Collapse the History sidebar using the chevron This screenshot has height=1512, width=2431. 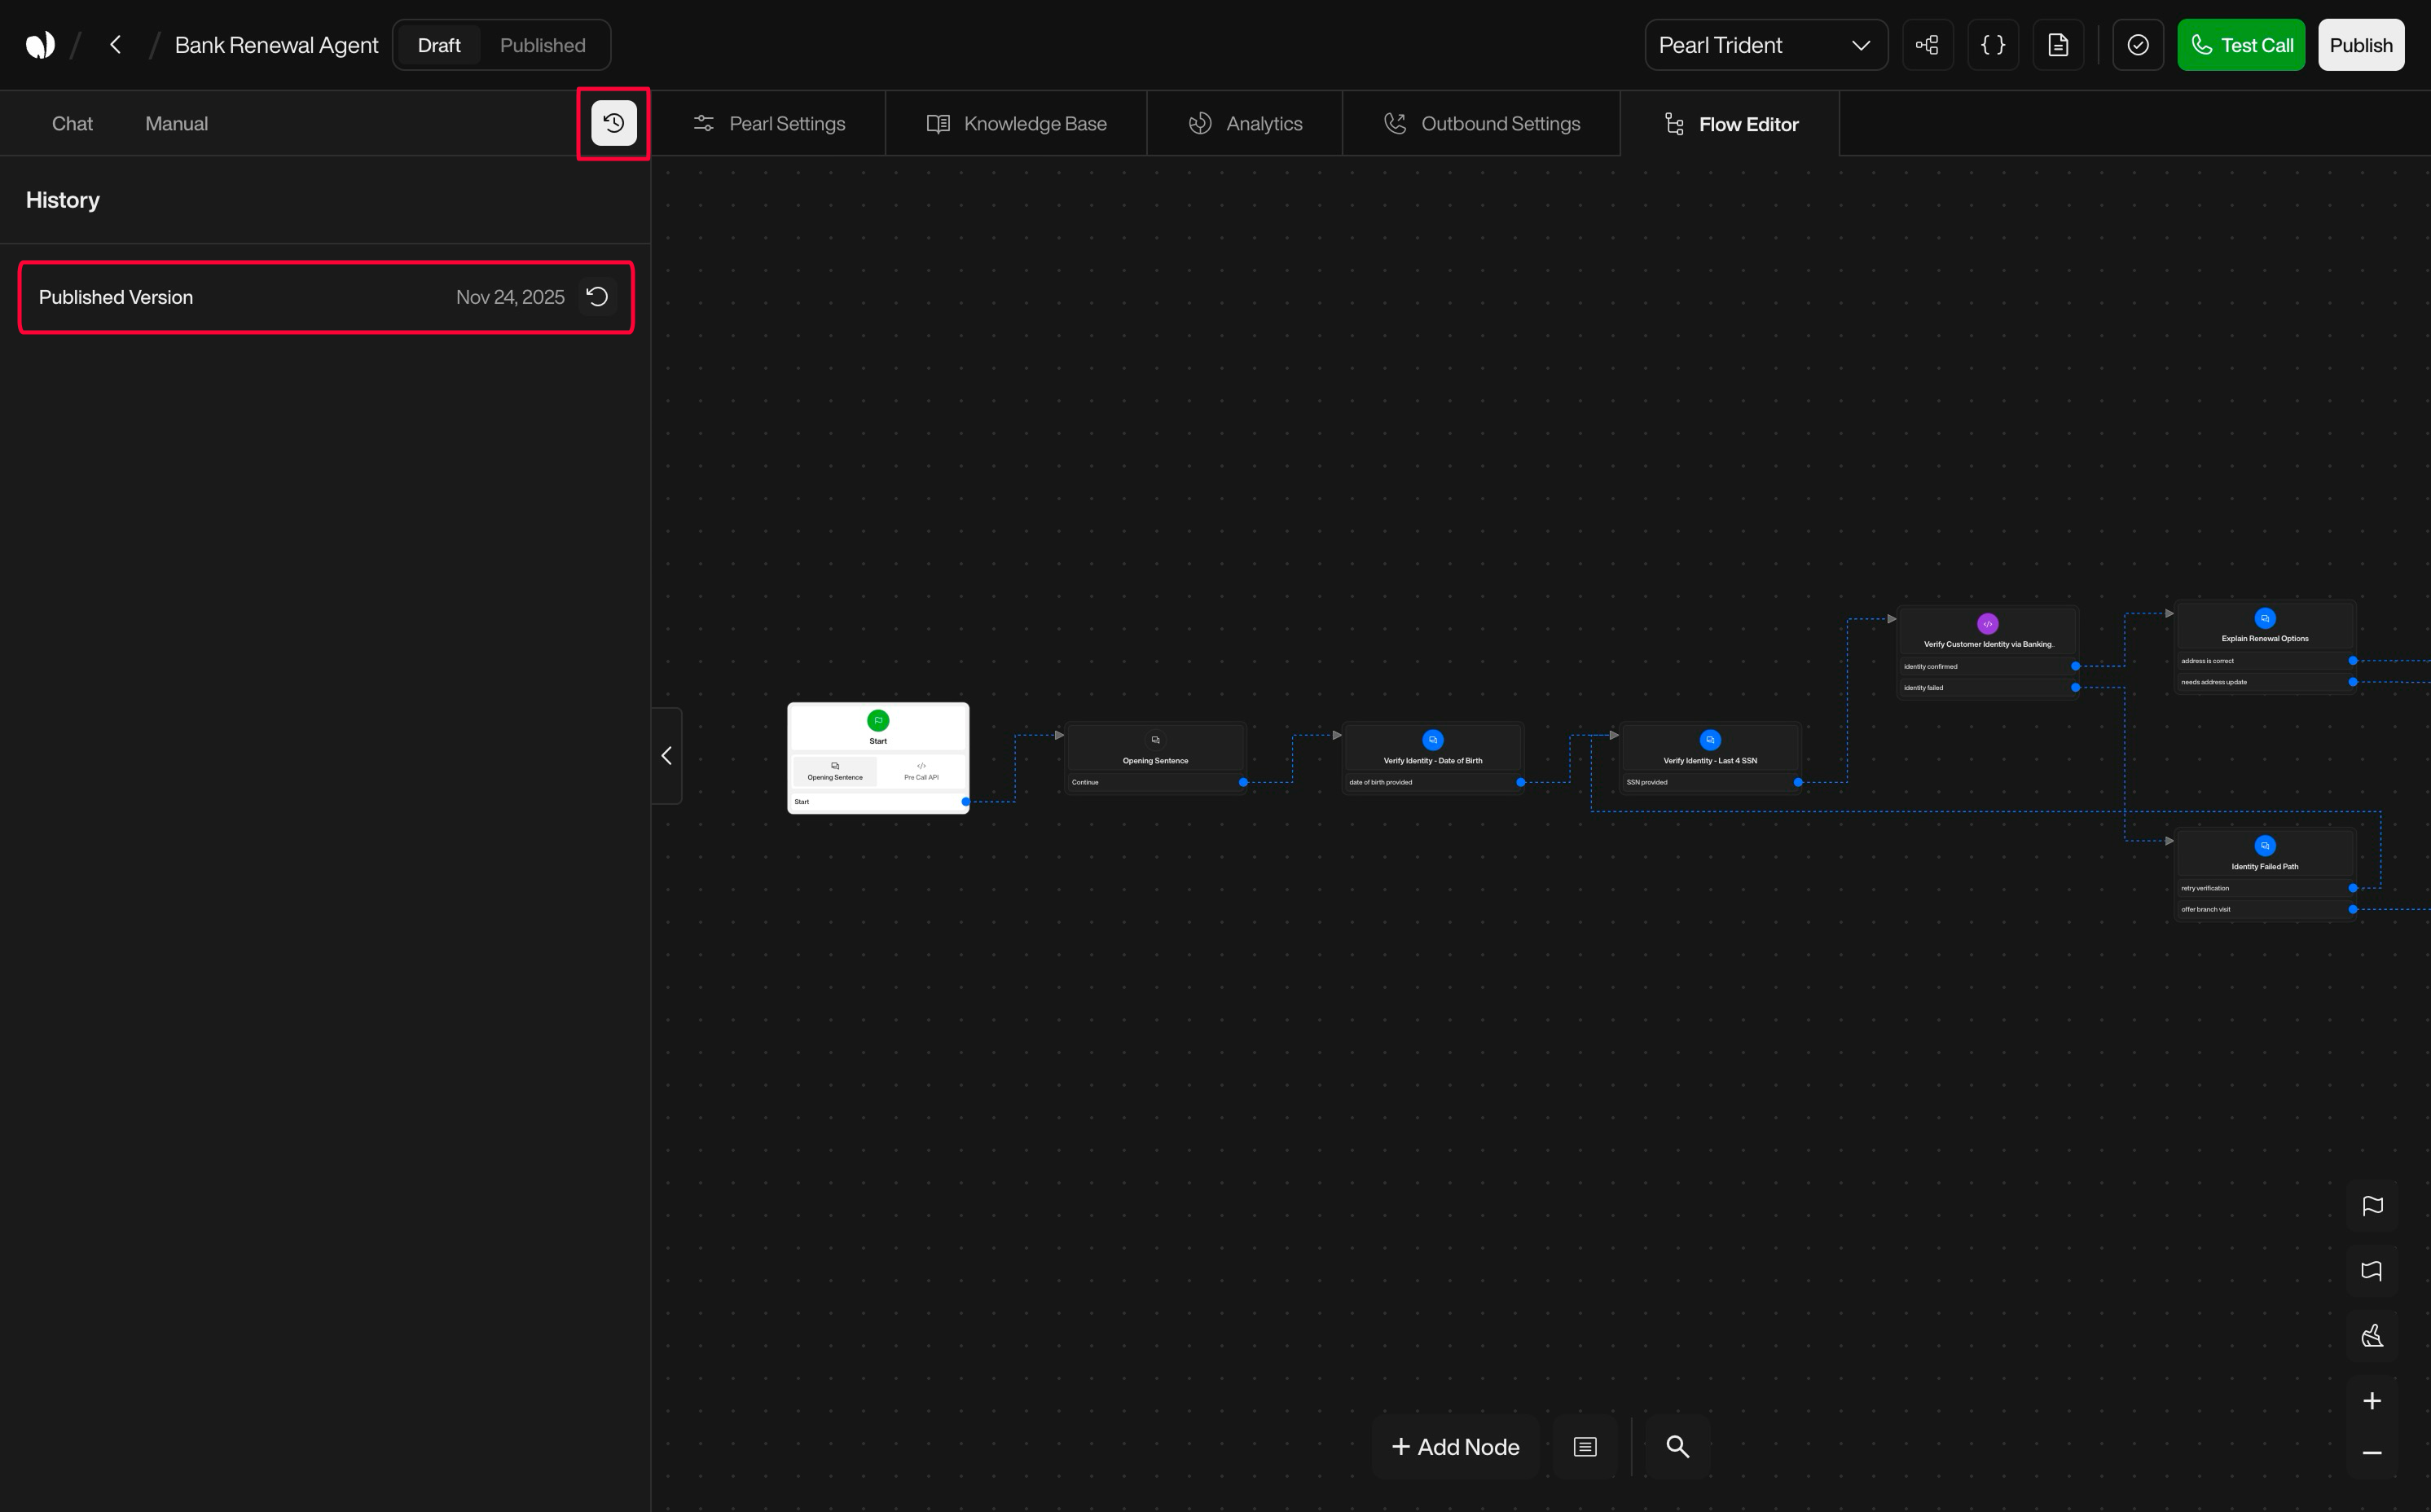(666, 755)
